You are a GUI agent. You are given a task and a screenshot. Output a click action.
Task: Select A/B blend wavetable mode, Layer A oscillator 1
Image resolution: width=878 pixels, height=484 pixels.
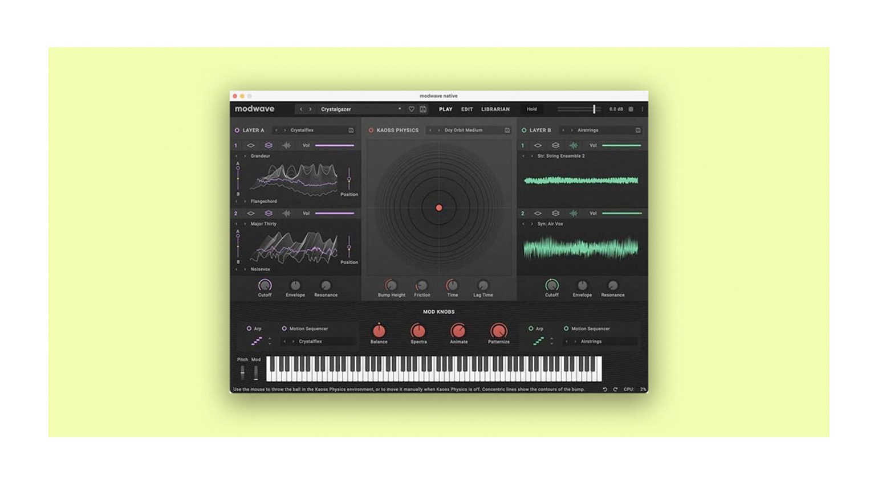point(269,146)
